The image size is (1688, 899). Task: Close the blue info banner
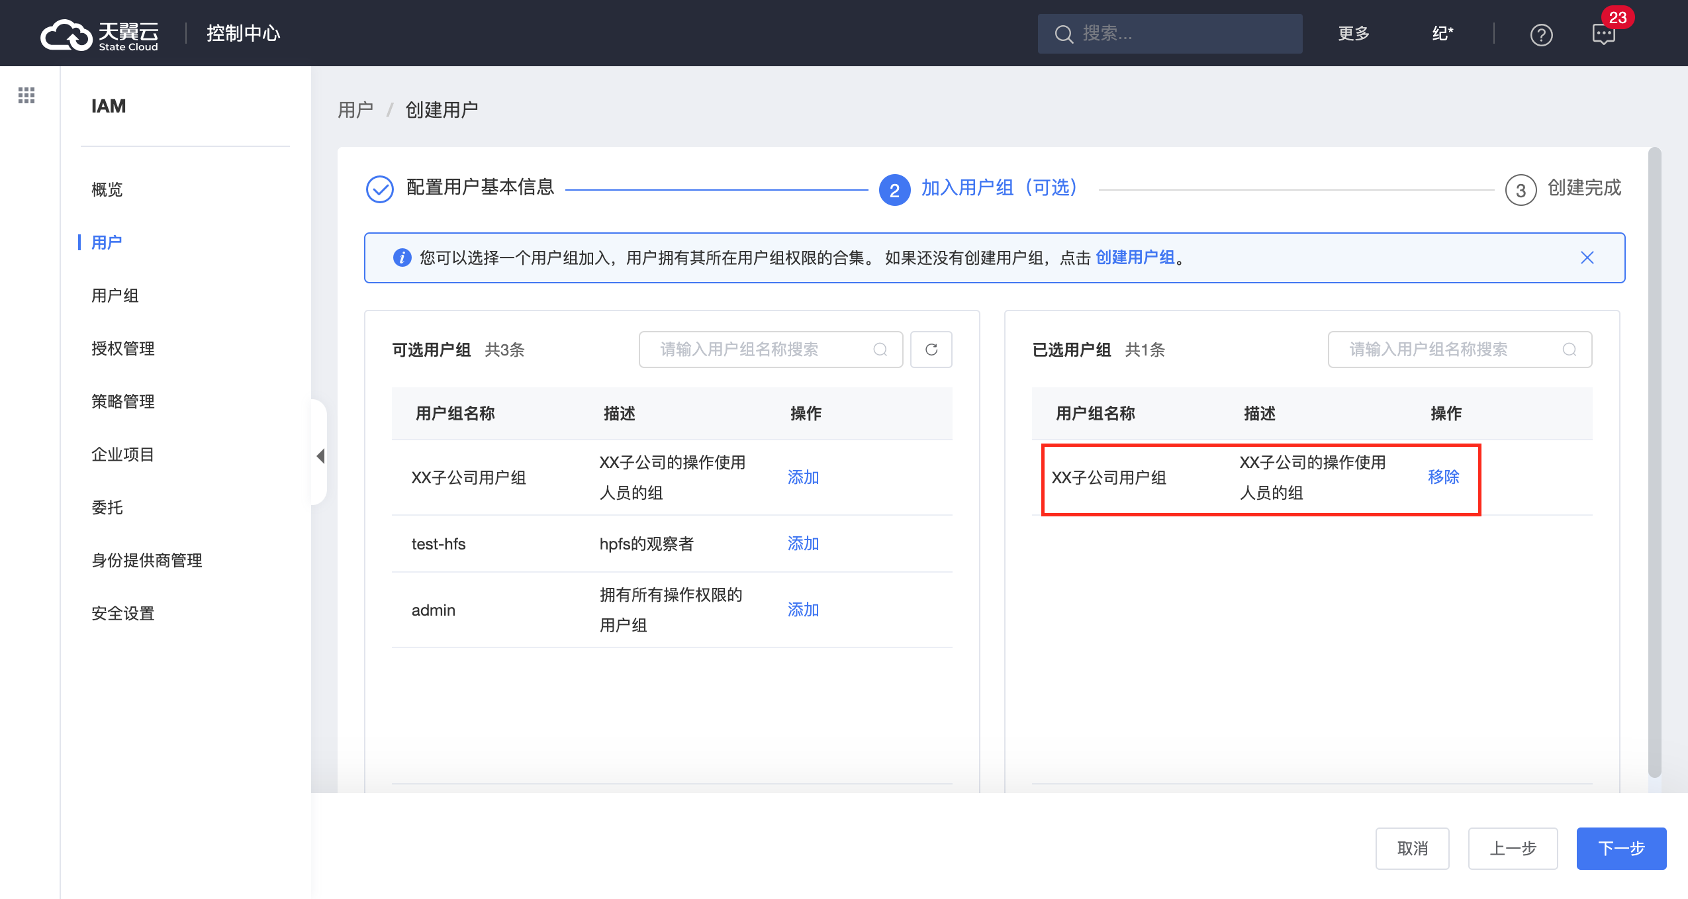(x=1587, y=258)
